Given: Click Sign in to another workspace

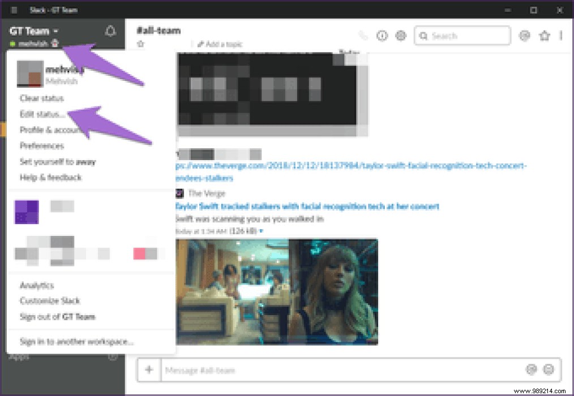Looking at the screenshot, I should coord(77,341).
